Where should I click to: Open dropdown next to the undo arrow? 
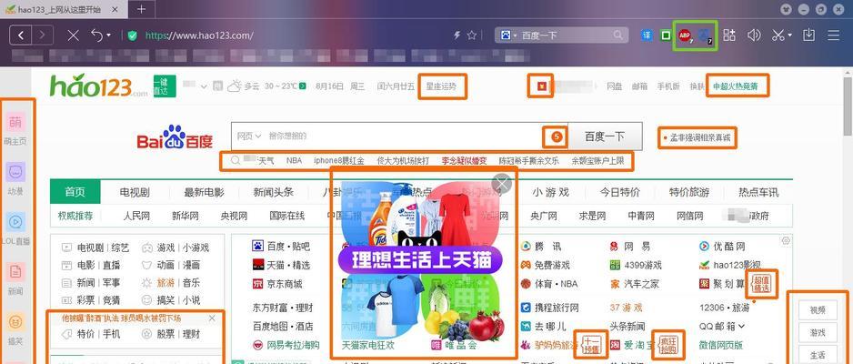pyautogui.click(x=109, y=35)
